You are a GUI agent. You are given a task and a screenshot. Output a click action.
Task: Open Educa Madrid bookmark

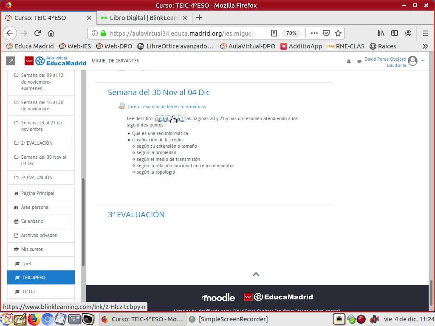point(30,46)
